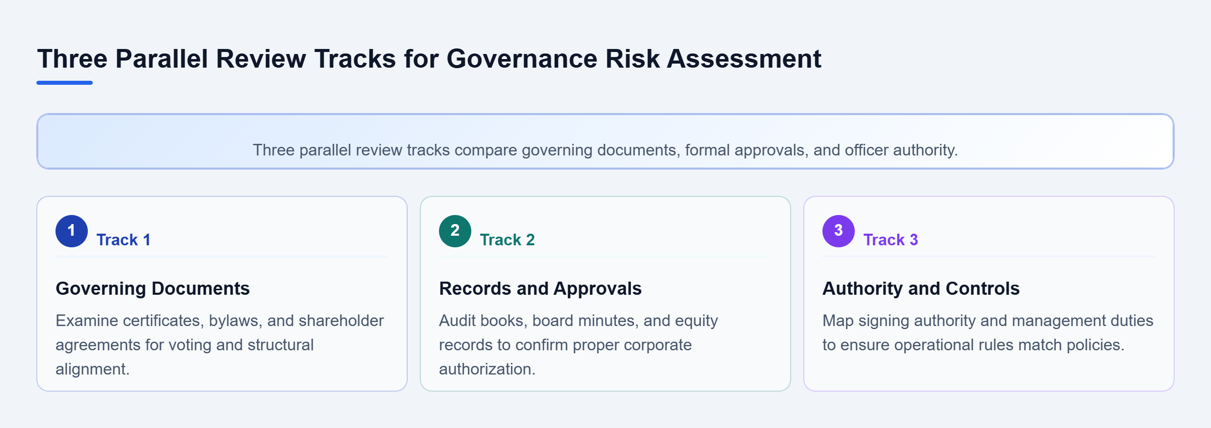Click the Records and Approvals heading

(540, 289)
